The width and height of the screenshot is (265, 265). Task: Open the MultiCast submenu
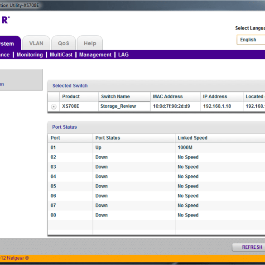(61, 55)
